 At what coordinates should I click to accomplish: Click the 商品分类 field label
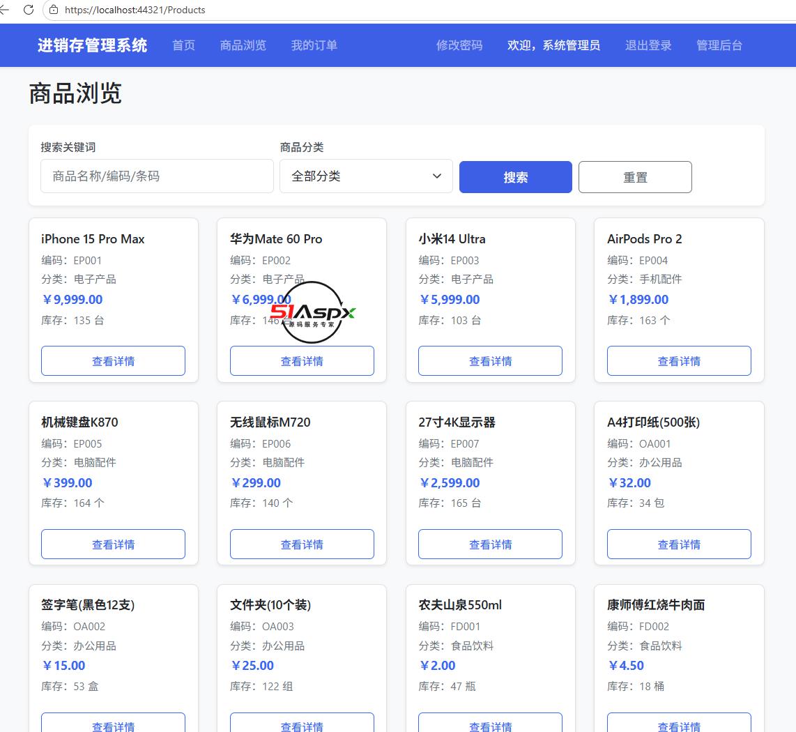[x=302, y=147]
